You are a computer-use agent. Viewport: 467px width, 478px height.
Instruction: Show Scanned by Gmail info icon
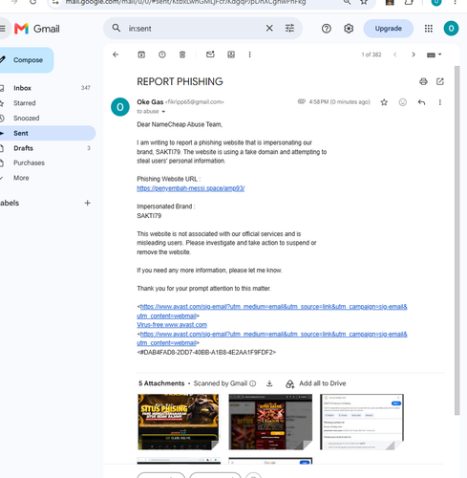(253, 383)
